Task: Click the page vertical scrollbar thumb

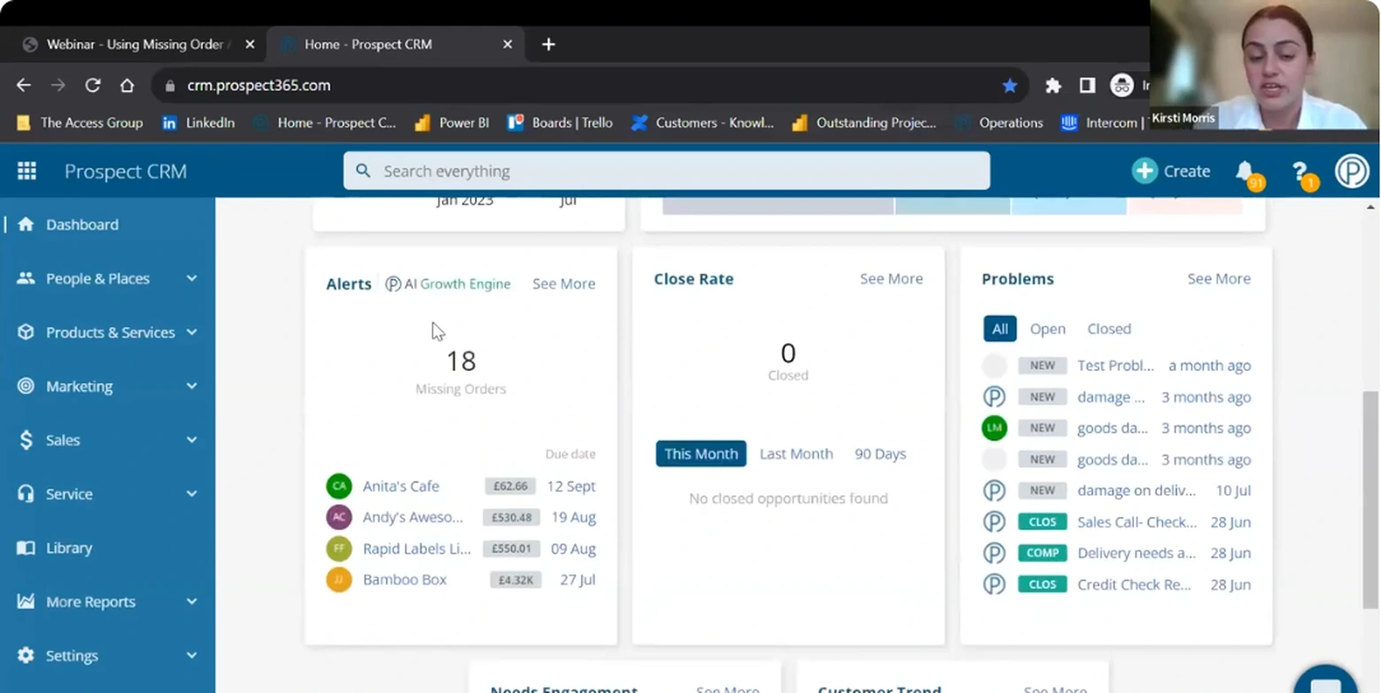Action: 1370,498
